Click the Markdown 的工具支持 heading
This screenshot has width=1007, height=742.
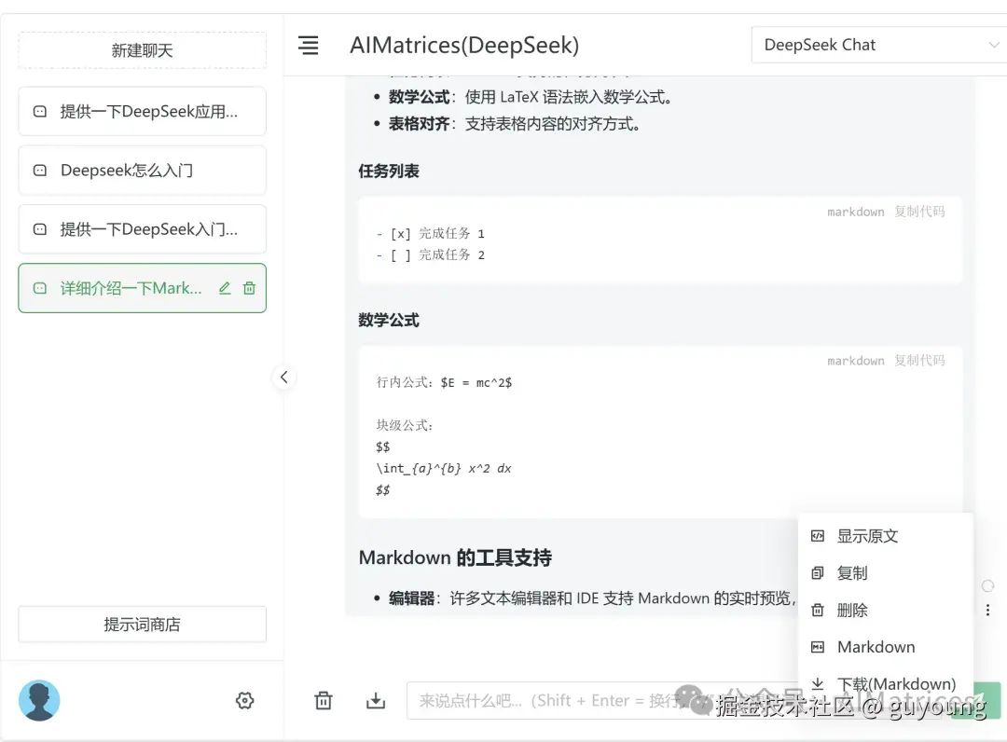(x=455, y=557)
